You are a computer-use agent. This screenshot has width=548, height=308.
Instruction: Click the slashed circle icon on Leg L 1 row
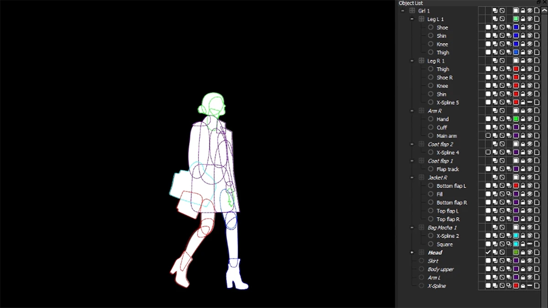pos(502,19)
